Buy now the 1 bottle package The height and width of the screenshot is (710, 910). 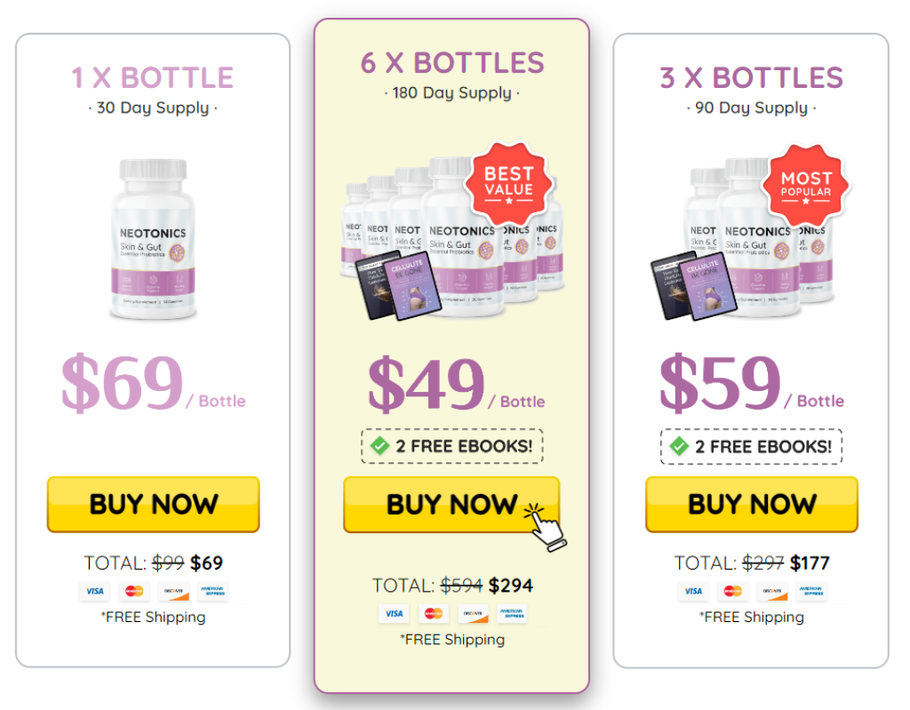153,504
